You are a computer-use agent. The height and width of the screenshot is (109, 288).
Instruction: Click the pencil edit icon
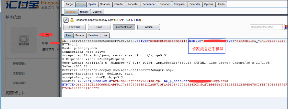[66, 20]
